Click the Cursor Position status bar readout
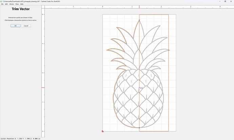This screenshot has width=234, height=140. pyautogui.click(x=20, y=139)
